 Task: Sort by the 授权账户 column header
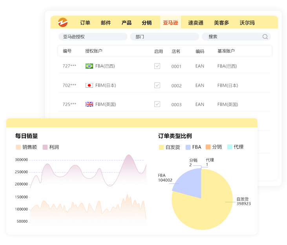click(94, 51)
